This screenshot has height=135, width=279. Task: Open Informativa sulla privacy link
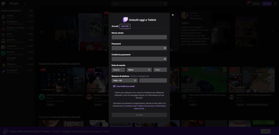[x=150, y=107]
